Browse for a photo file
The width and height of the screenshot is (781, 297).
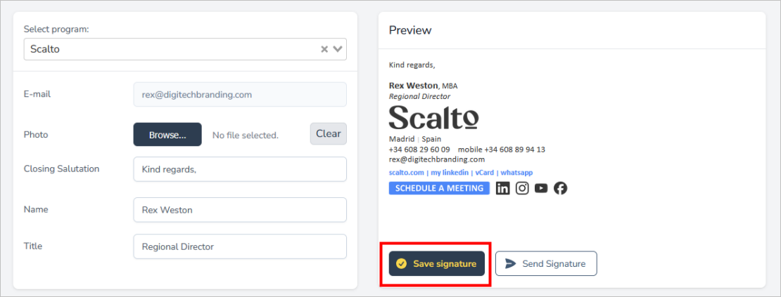click(167, 135)
